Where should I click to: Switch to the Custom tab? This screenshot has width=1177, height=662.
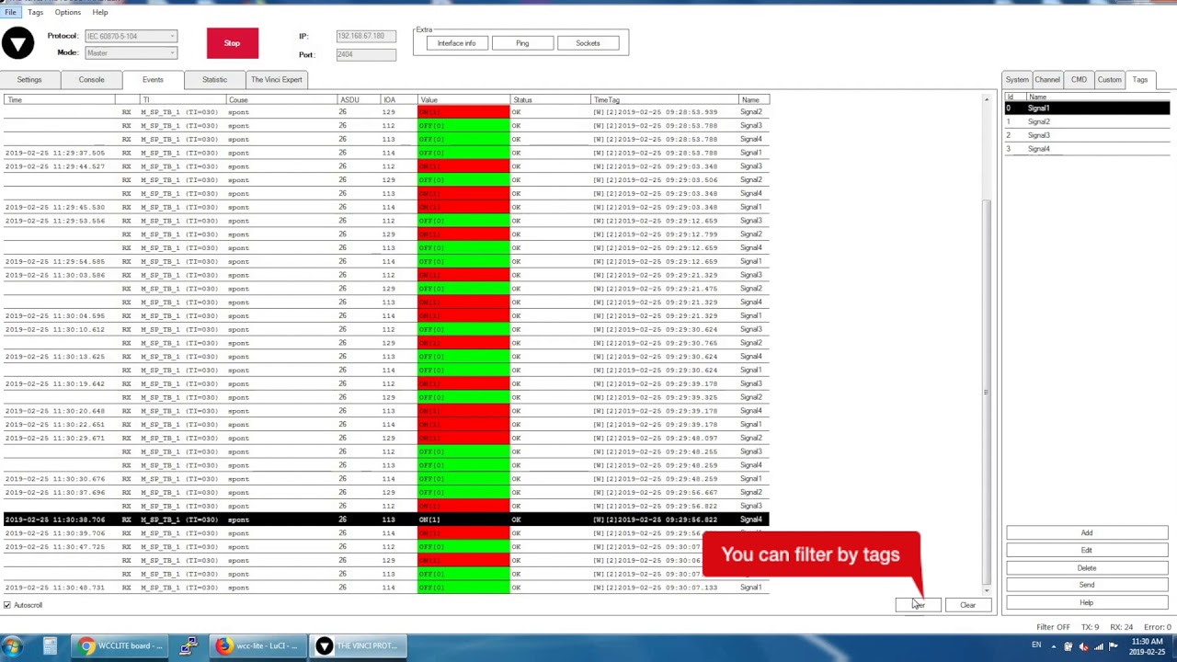1109,80
